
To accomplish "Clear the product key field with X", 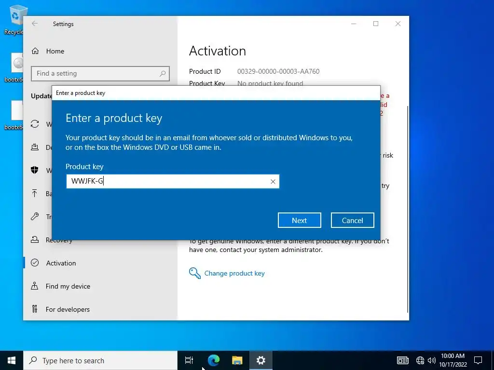I will [273, 182].
